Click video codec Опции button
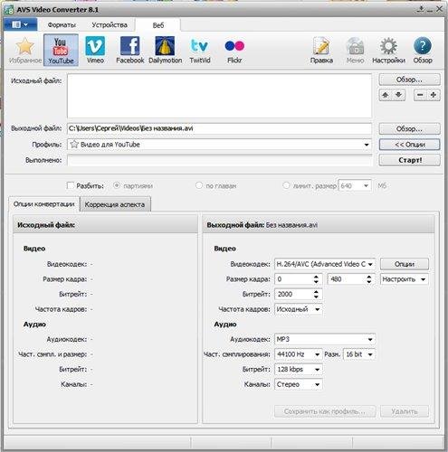 click(404, 264)
